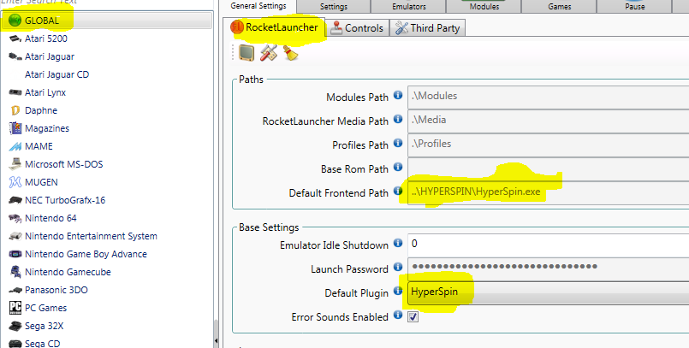Click the Default Frontend Path field

[x=548, y=191]
